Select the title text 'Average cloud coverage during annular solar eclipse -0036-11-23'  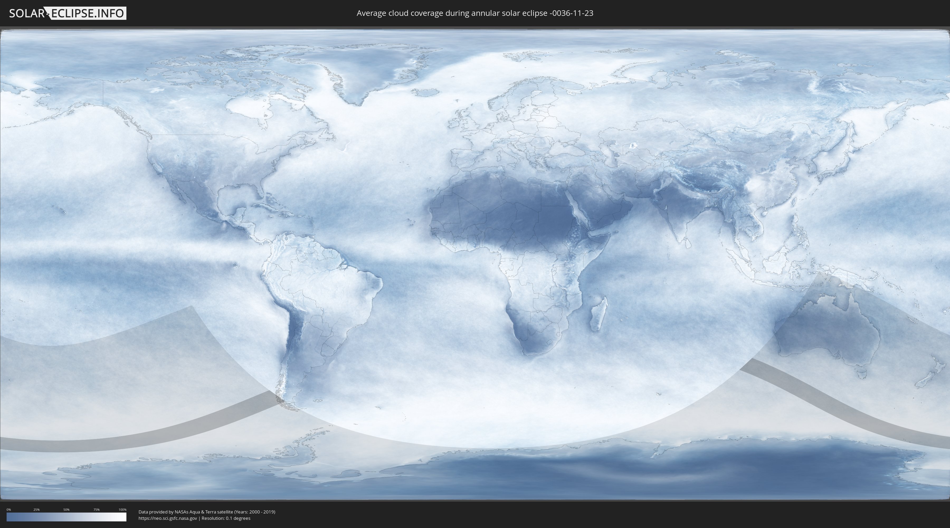tap(475, 13)
